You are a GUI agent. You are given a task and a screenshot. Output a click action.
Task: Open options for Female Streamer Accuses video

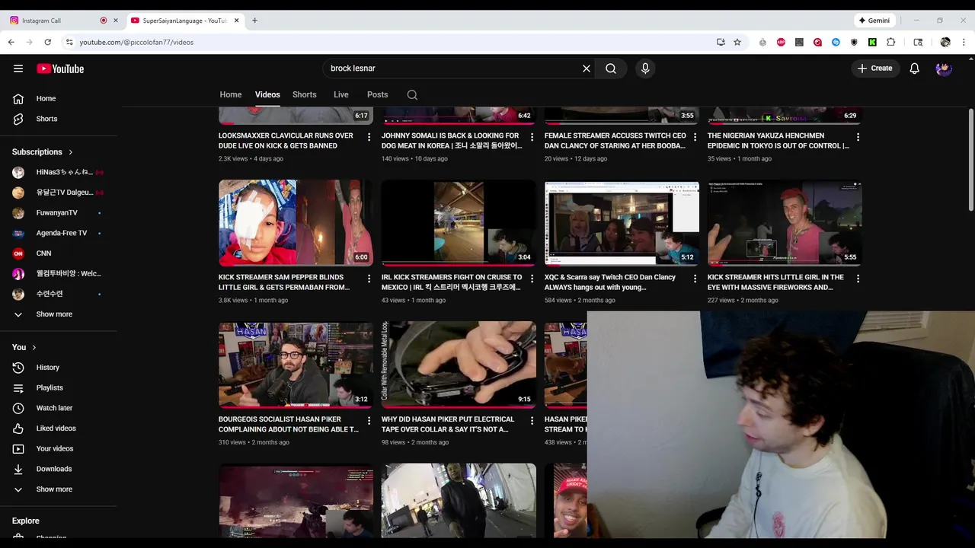coord(695,137)
